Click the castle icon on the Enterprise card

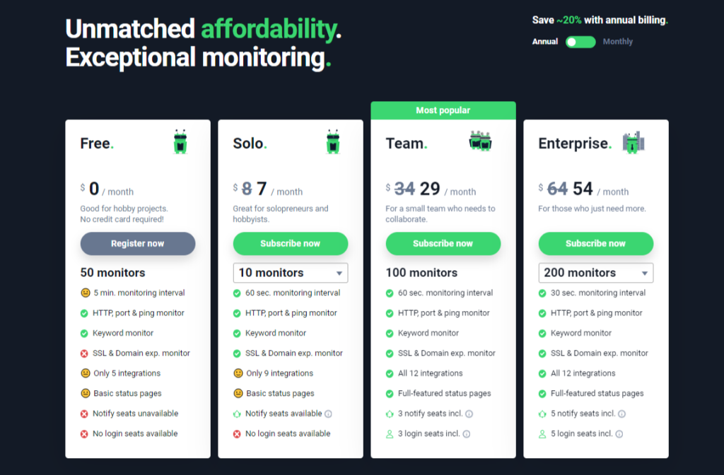[x=634, y=141]
